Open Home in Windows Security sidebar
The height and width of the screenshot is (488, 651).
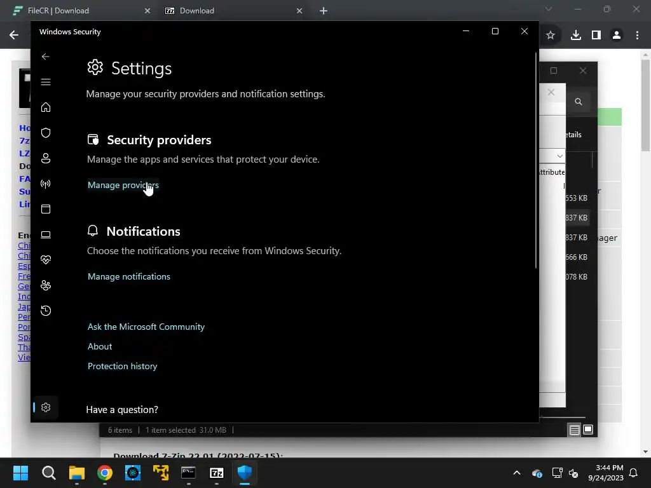point(46,107)
